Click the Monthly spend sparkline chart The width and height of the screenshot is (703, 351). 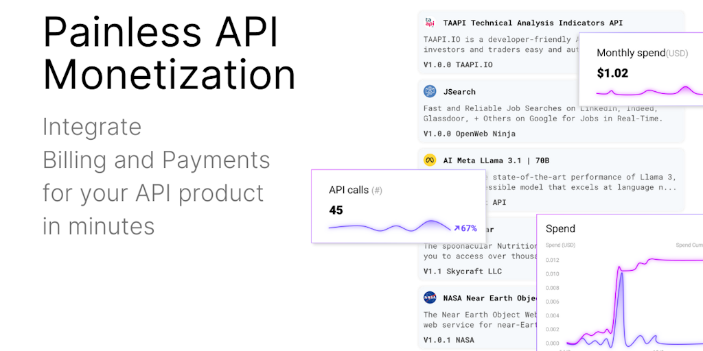tap(649, 91)
